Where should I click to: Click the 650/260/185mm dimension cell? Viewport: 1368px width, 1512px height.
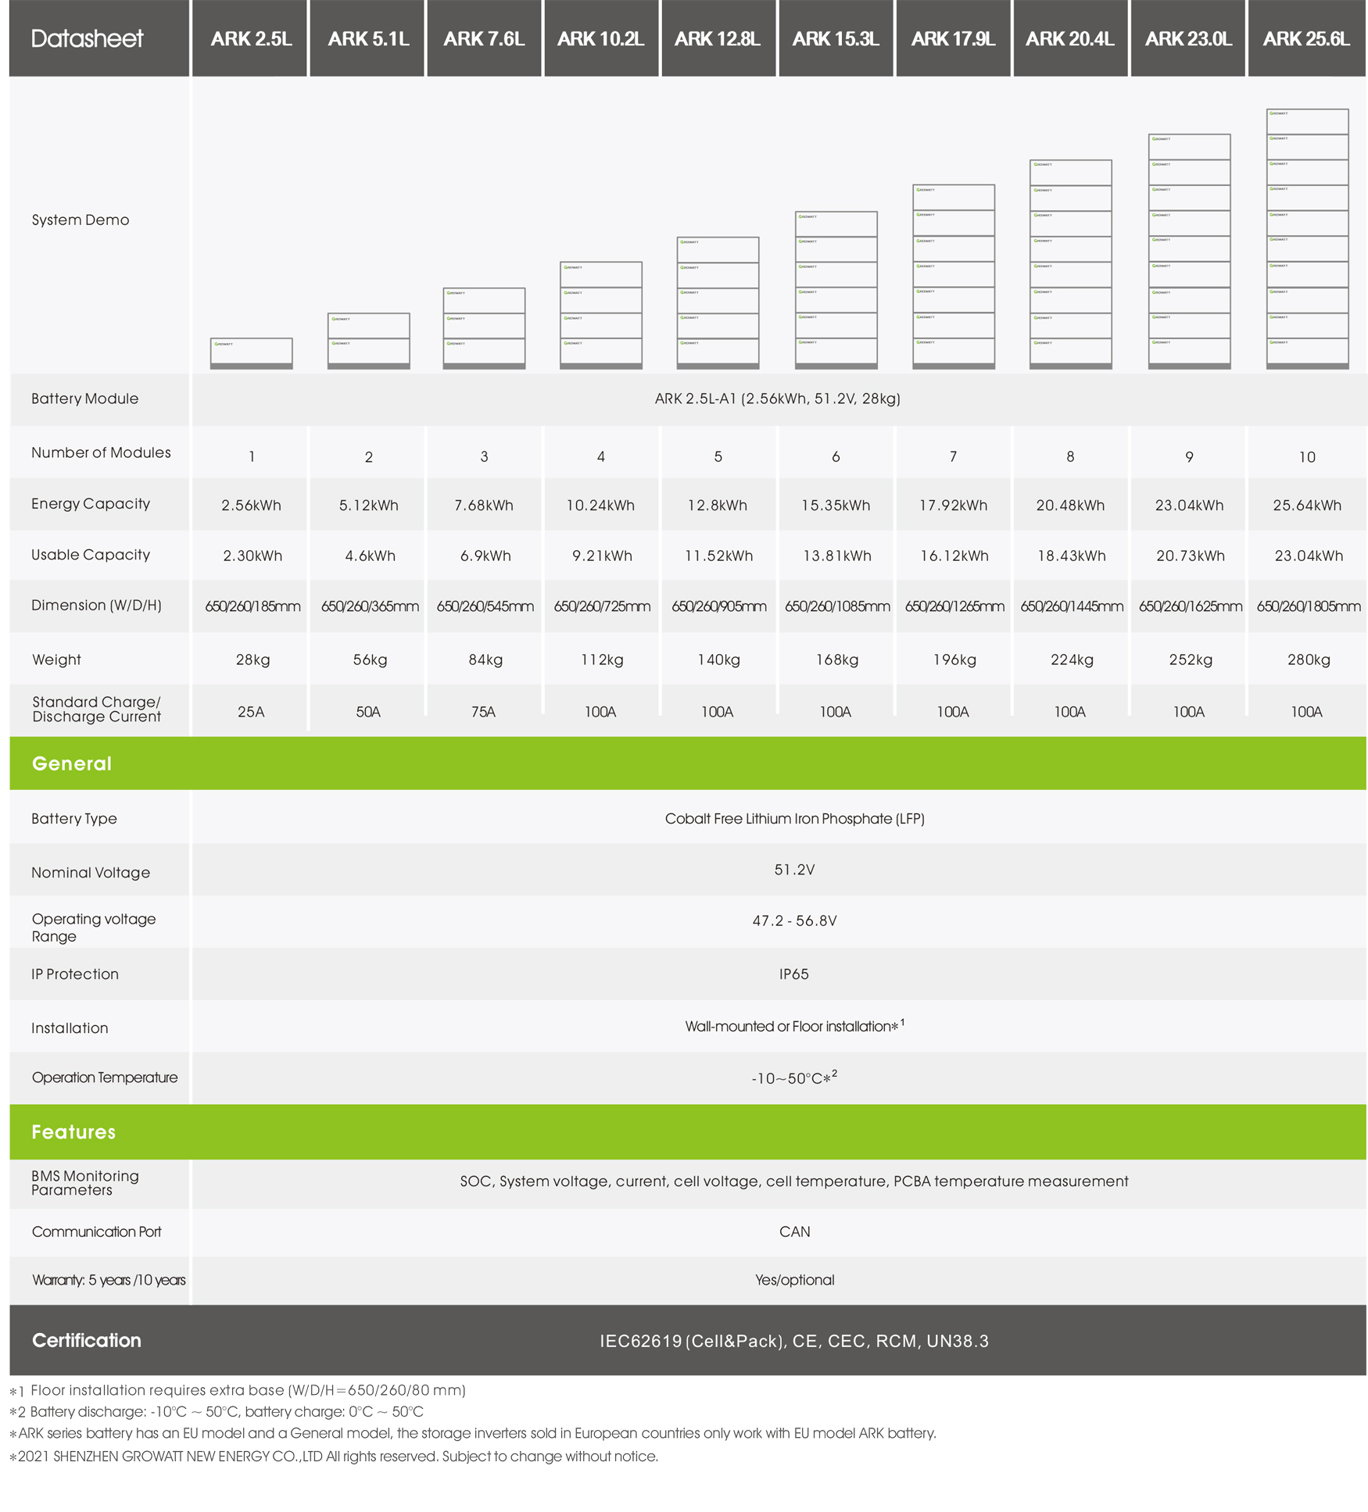click(252, 606)
